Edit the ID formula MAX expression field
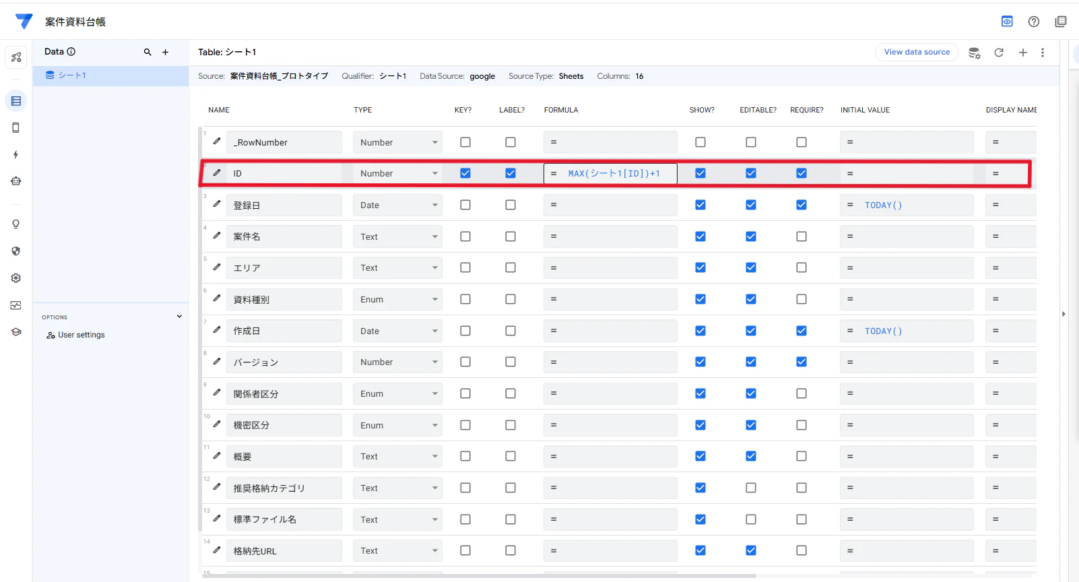This screenshot has width=1079, height=582. click(x=610, y=173)
